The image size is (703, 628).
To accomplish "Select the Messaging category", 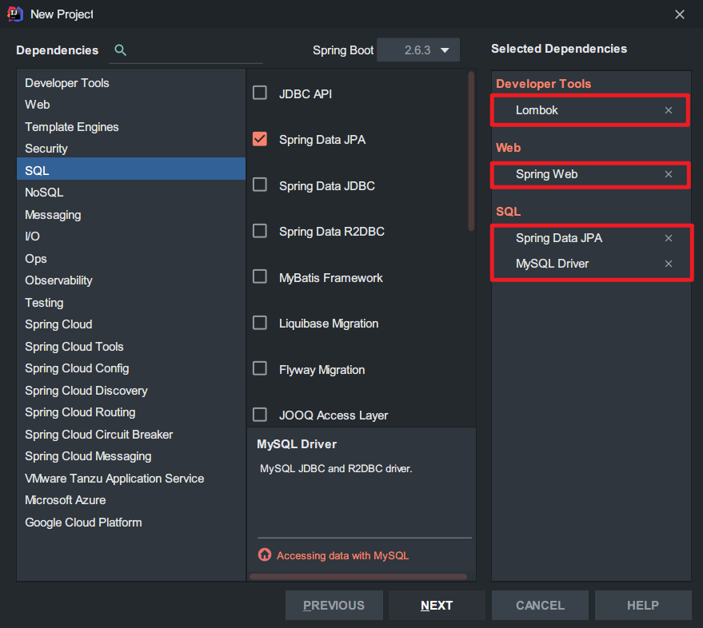I will click(131, 215).
